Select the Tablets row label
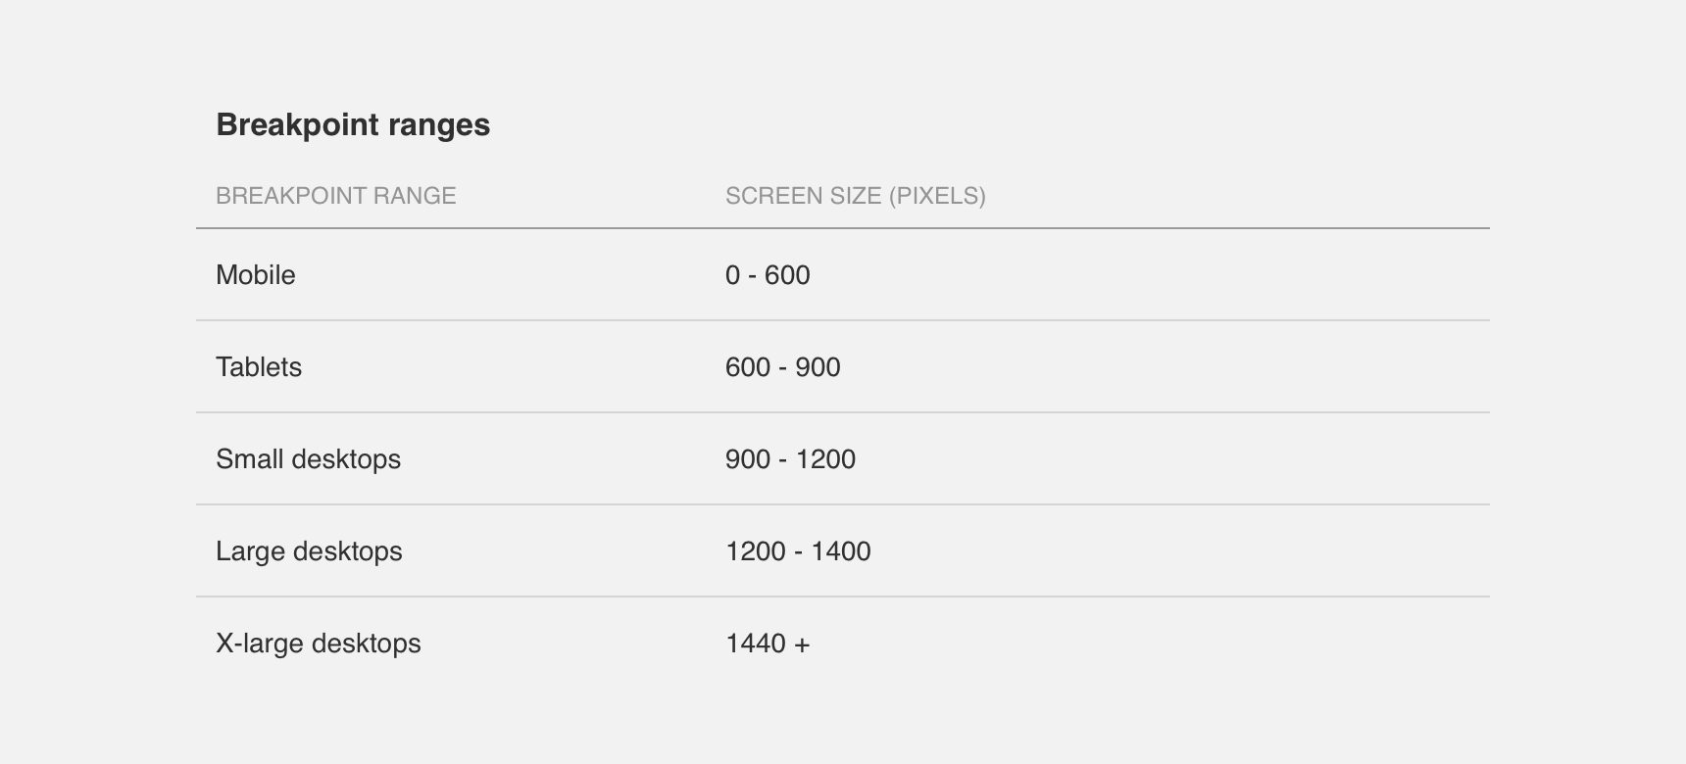This screenshot has height=764, width=1686. click(259, 366)
